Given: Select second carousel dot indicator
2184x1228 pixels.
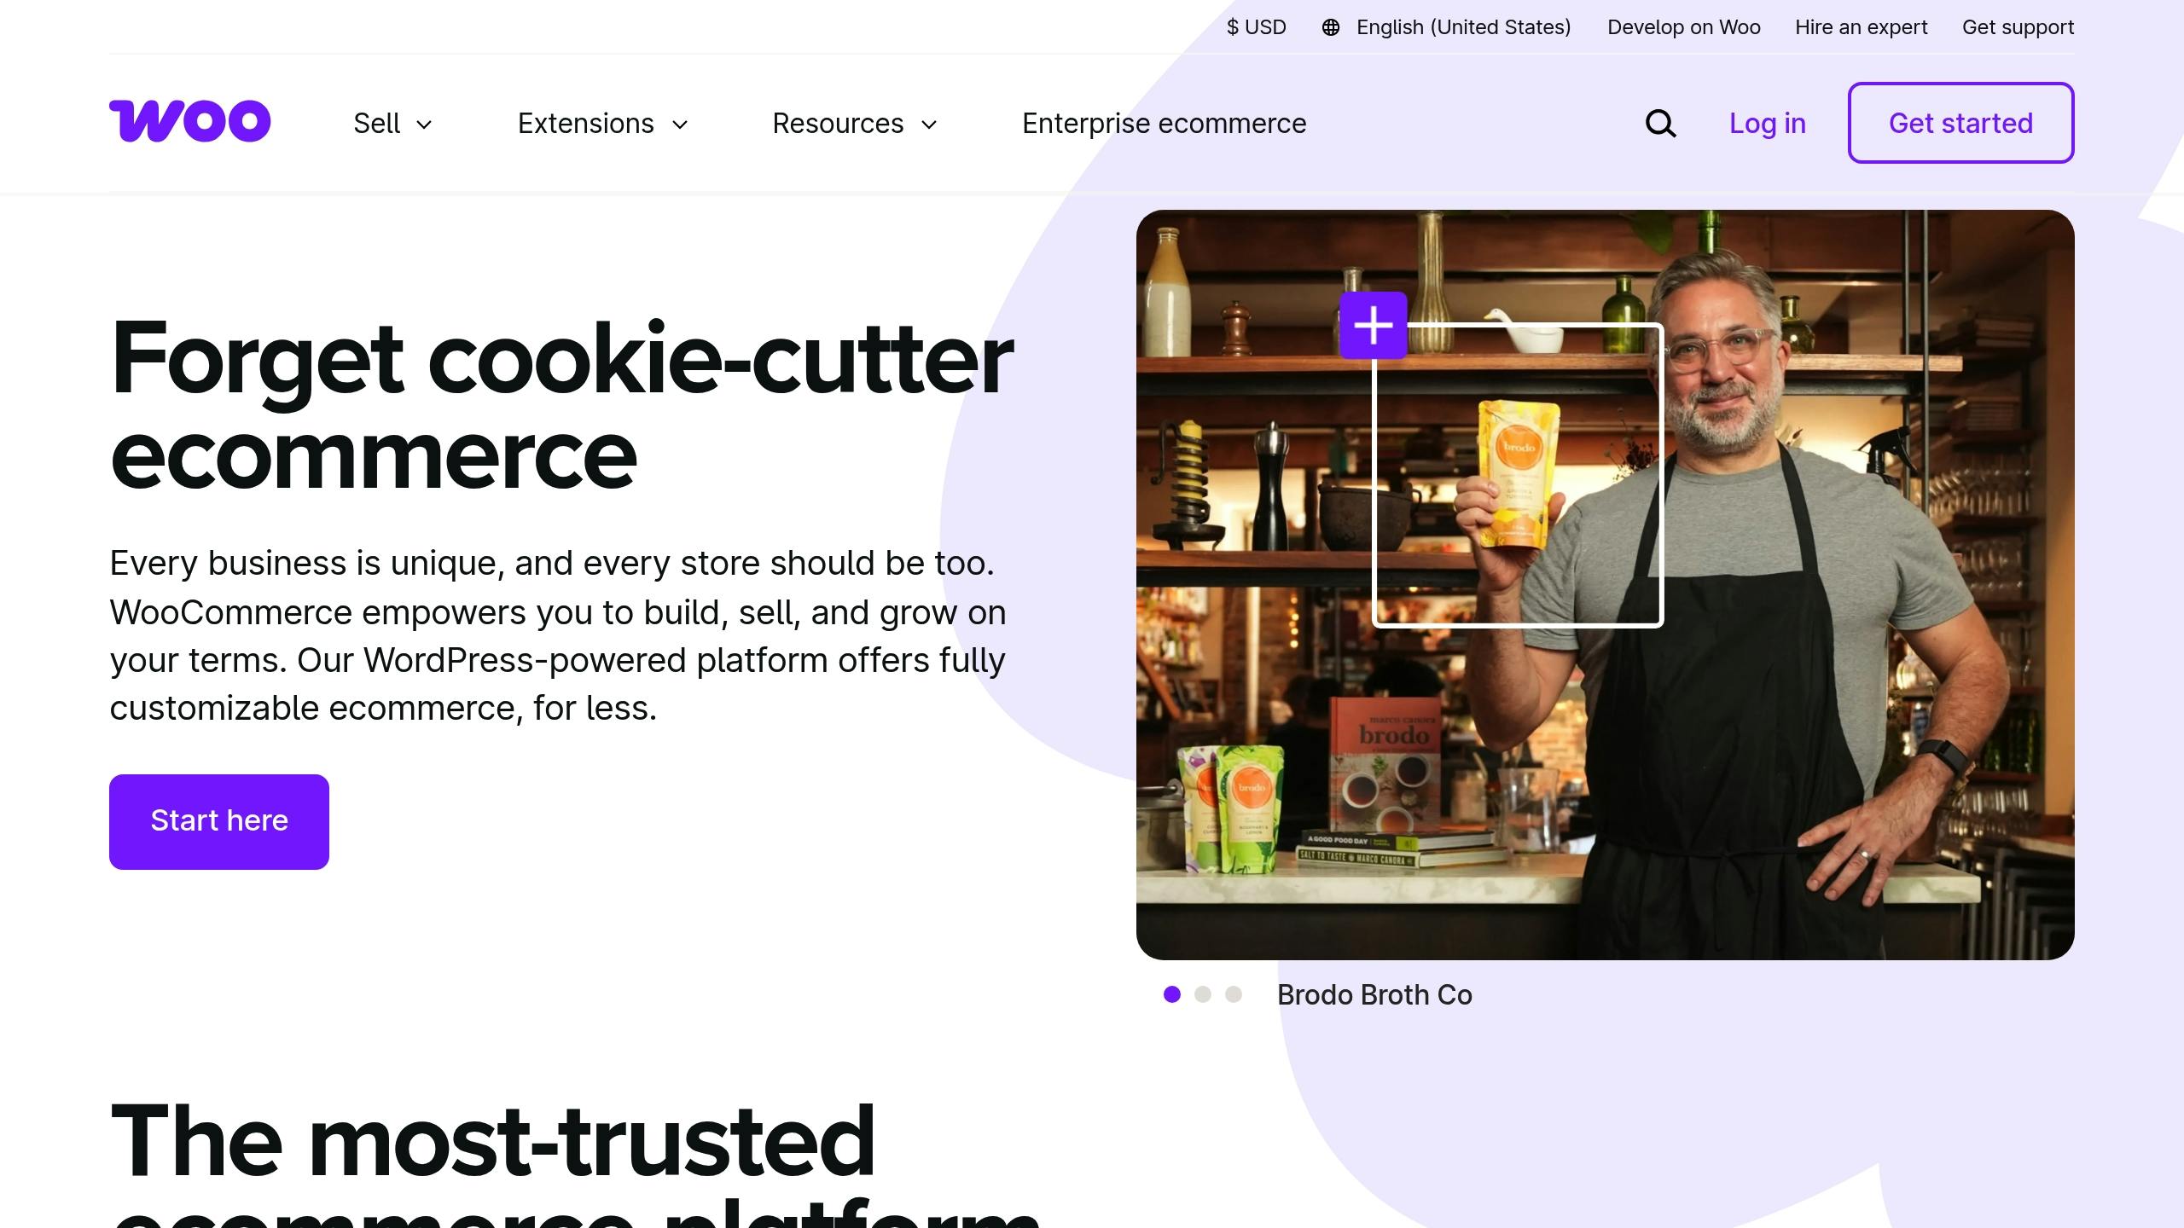Looking at the screenshot, I should pyautogui.click(x=1203, y=994).
